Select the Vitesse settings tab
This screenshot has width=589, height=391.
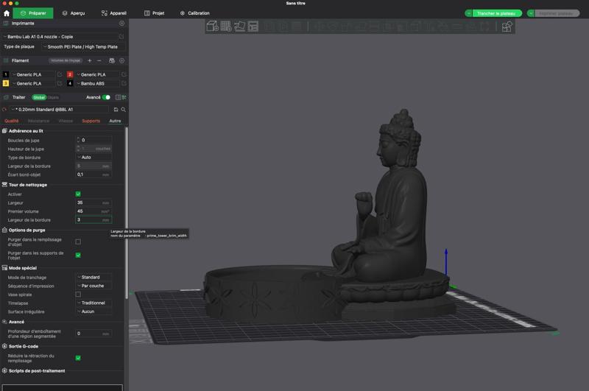click(66, 121)
